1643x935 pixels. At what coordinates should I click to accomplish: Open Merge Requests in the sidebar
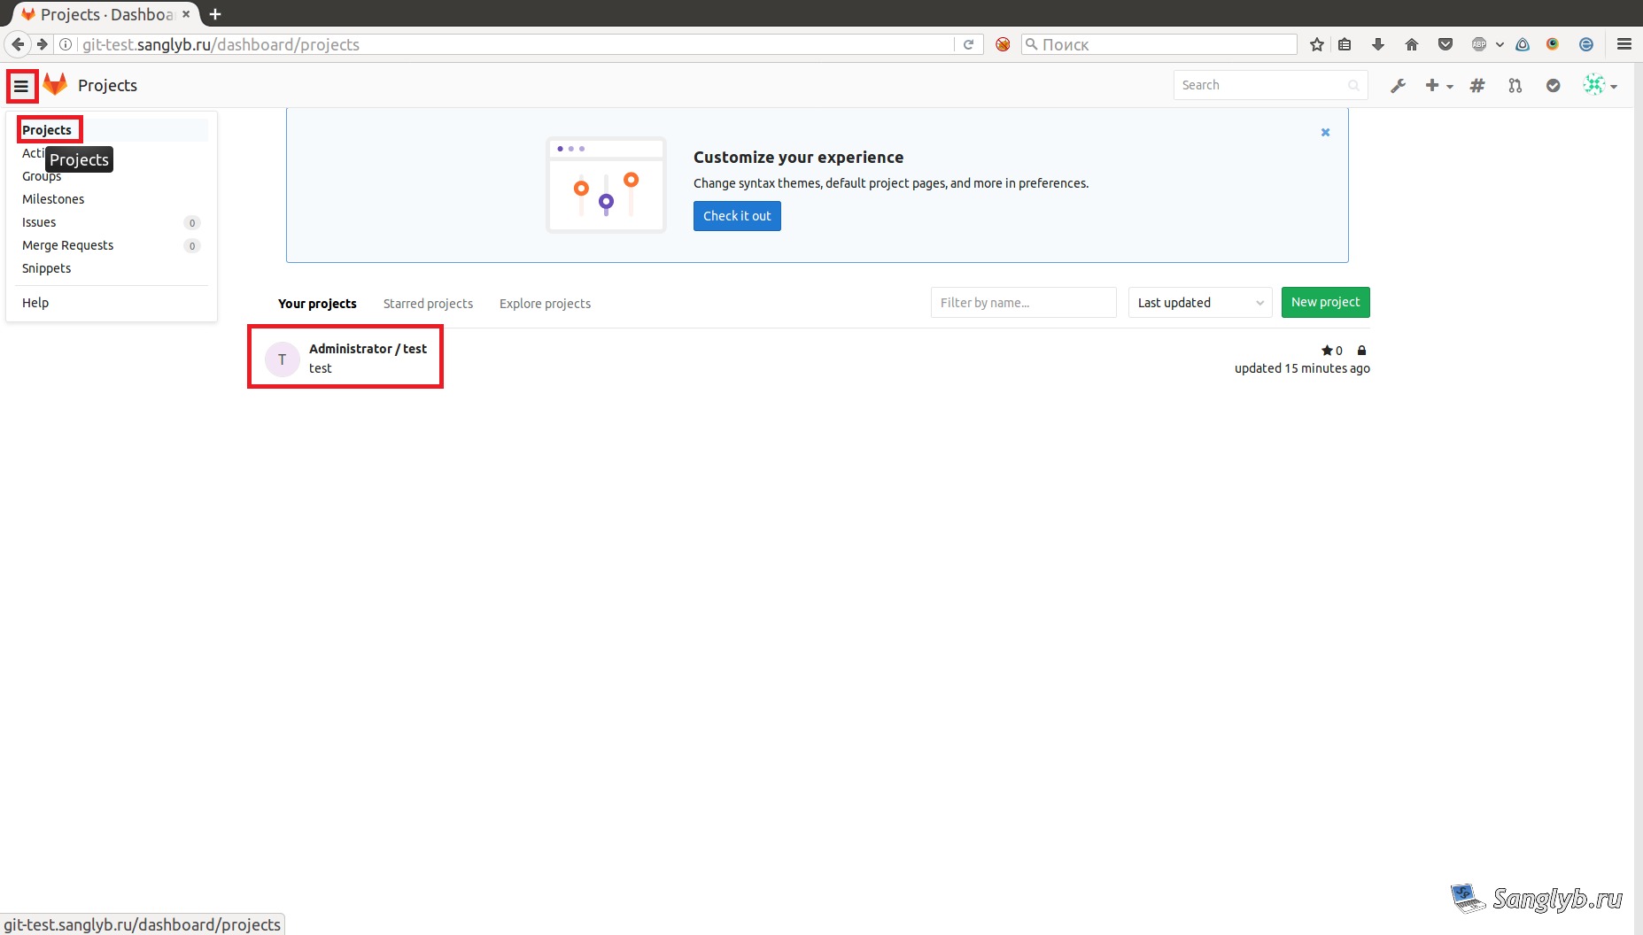(111, 245)
